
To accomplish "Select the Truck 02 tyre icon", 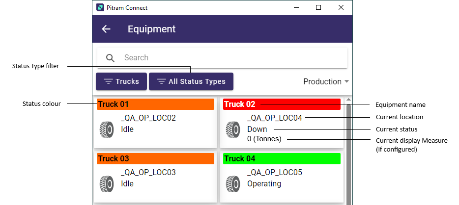I will pyautogui.click(x=233, y=129).
